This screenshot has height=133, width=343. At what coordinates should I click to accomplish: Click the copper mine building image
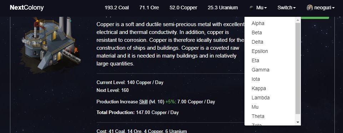pyautogui.click(x=50, y=43)
